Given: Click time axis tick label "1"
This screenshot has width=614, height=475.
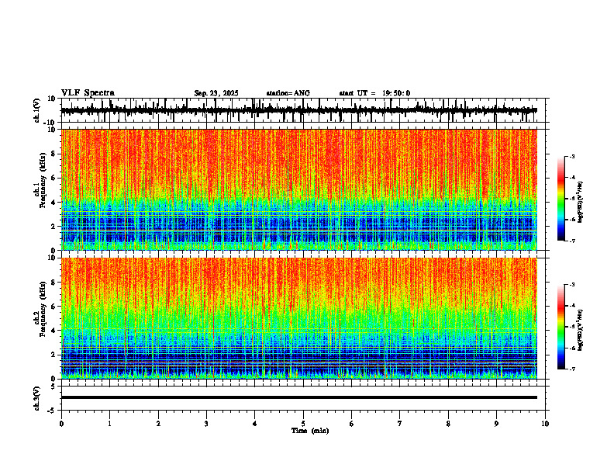Looking at the screenshot, I should pyautogui.click(x=109, y=424).
